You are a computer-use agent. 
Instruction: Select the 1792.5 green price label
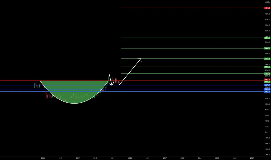click(x=267, y=82)
